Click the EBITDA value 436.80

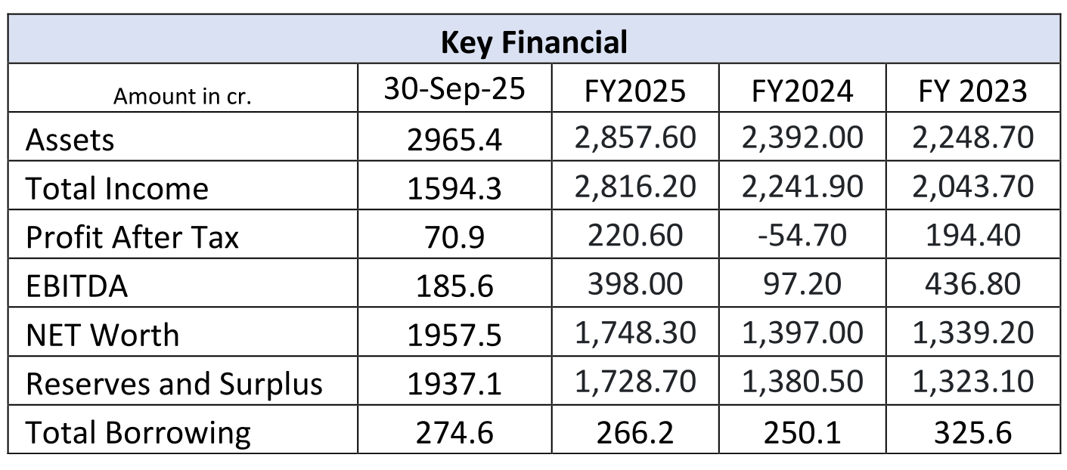coord(972,284)
